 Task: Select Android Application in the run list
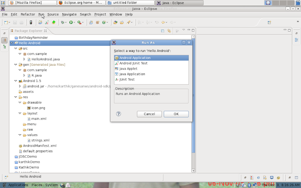(x=151, y=58)
